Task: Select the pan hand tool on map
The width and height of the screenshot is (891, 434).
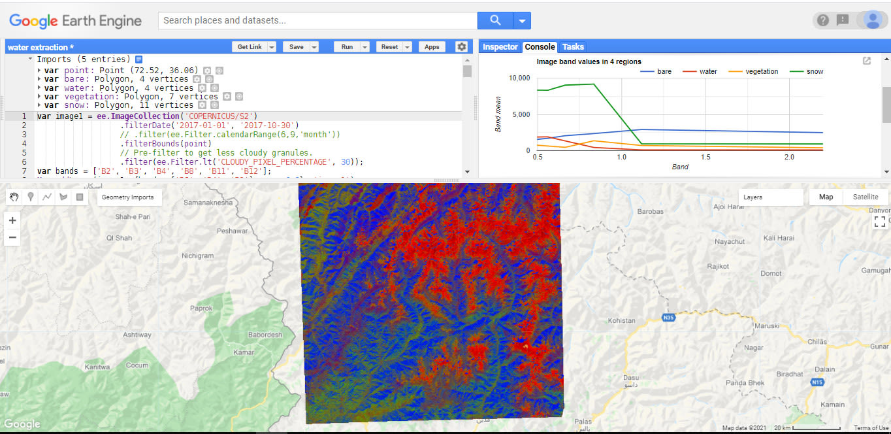Action: (14, 197)
